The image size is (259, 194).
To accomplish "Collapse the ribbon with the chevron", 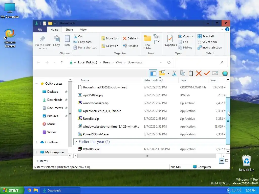I will [x=222, y=29].
